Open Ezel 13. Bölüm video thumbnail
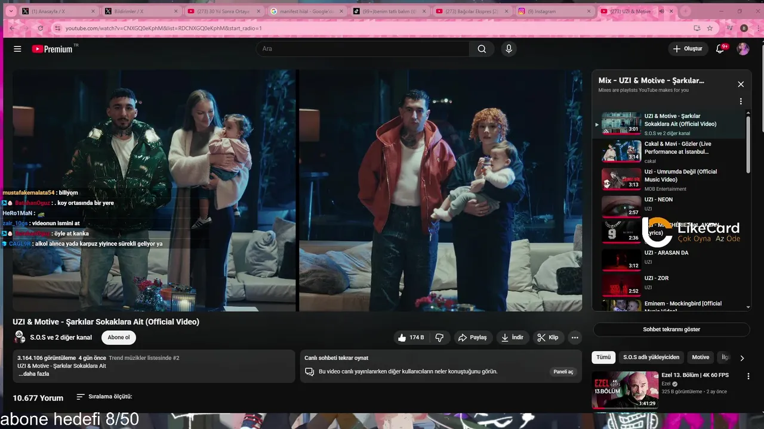 coord(625,390)
